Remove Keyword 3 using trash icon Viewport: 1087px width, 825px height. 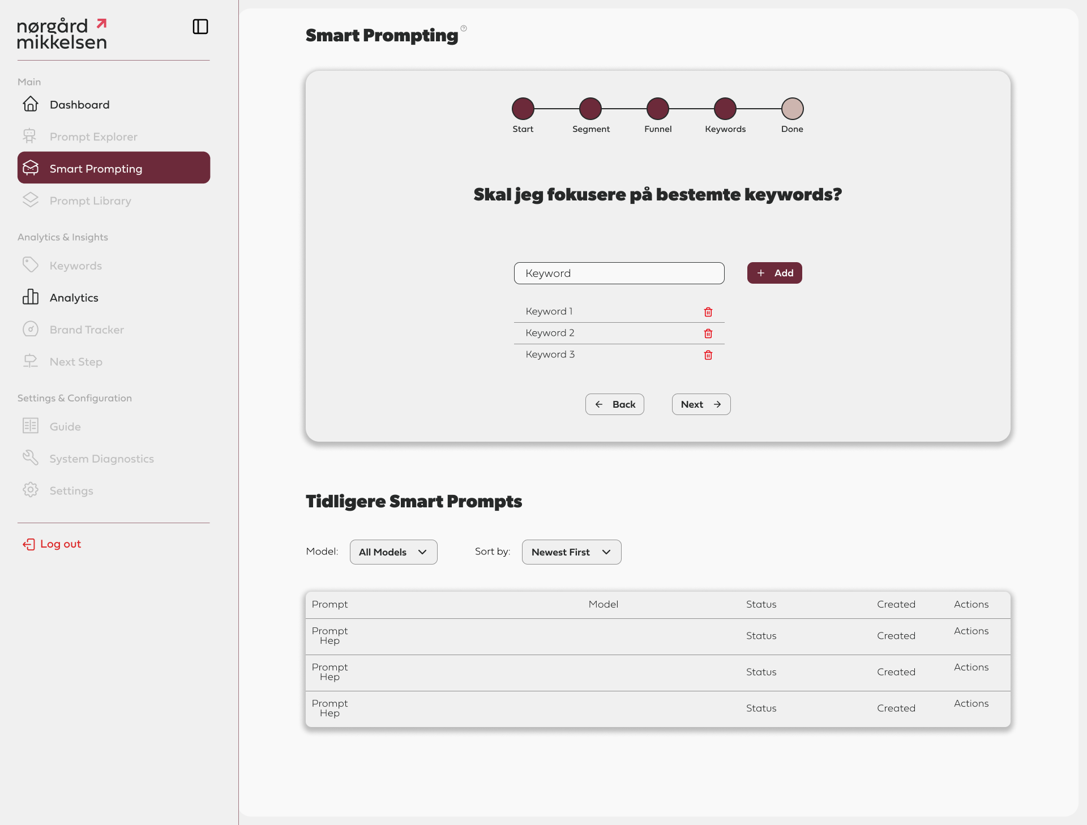(x=708, y=355)
